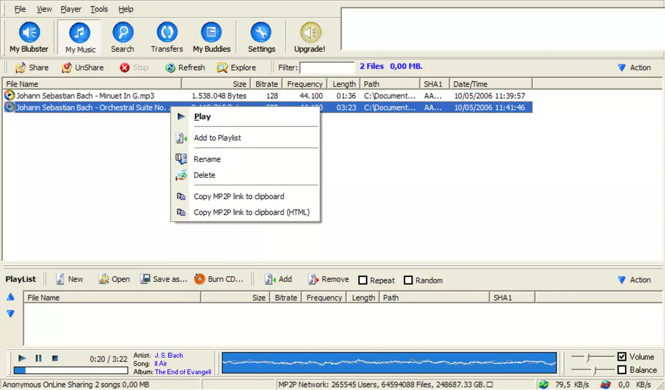
Task: Select the Orchestral Suite file row
Action: pos(268,107)
